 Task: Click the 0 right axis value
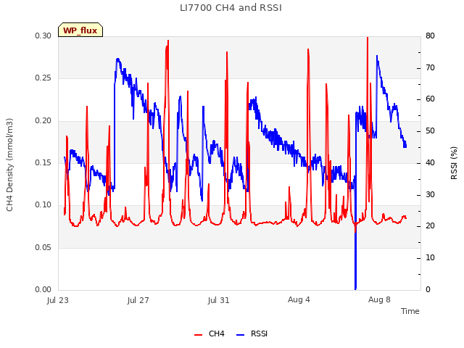(x=428, y=289)
